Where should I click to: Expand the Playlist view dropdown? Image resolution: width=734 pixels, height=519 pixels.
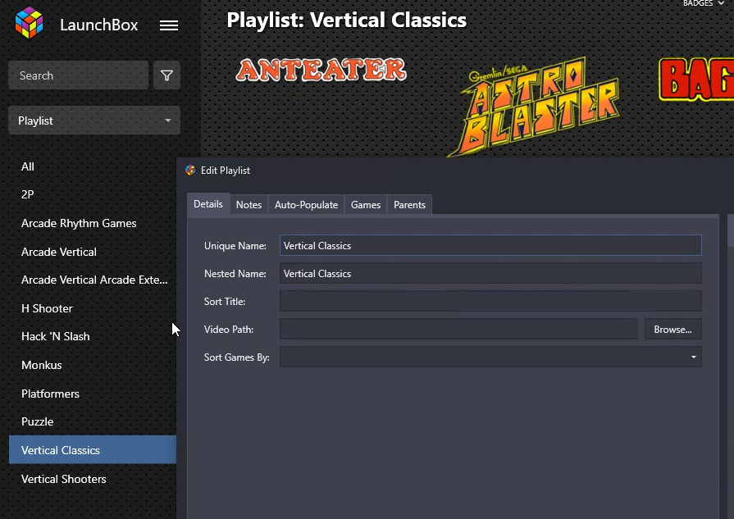point(94,121)
